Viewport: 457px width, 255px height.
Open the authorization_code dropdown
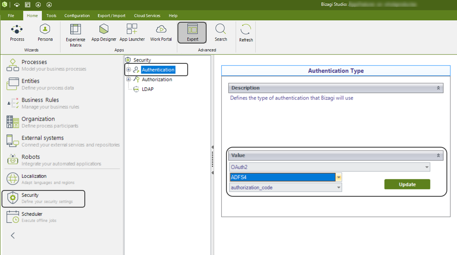[339, 187]
